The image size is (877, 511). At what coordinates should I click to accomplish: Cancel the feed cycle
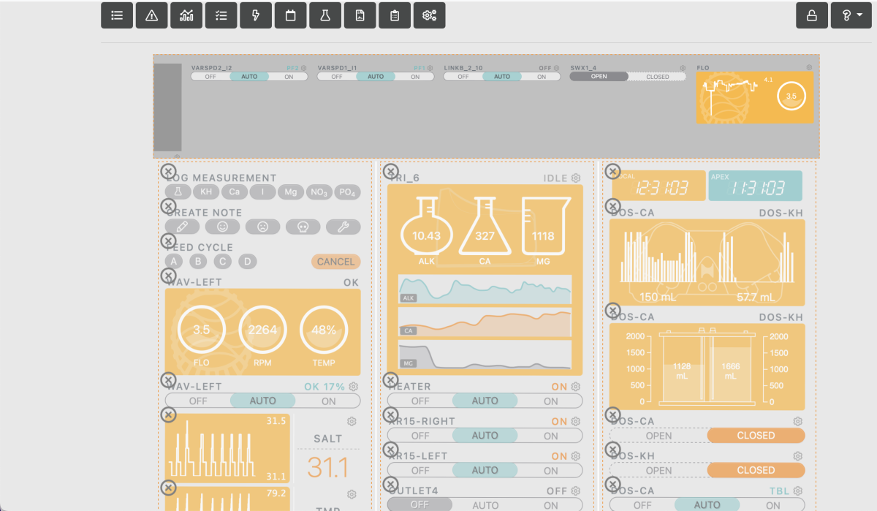click(x=335, y=262)
